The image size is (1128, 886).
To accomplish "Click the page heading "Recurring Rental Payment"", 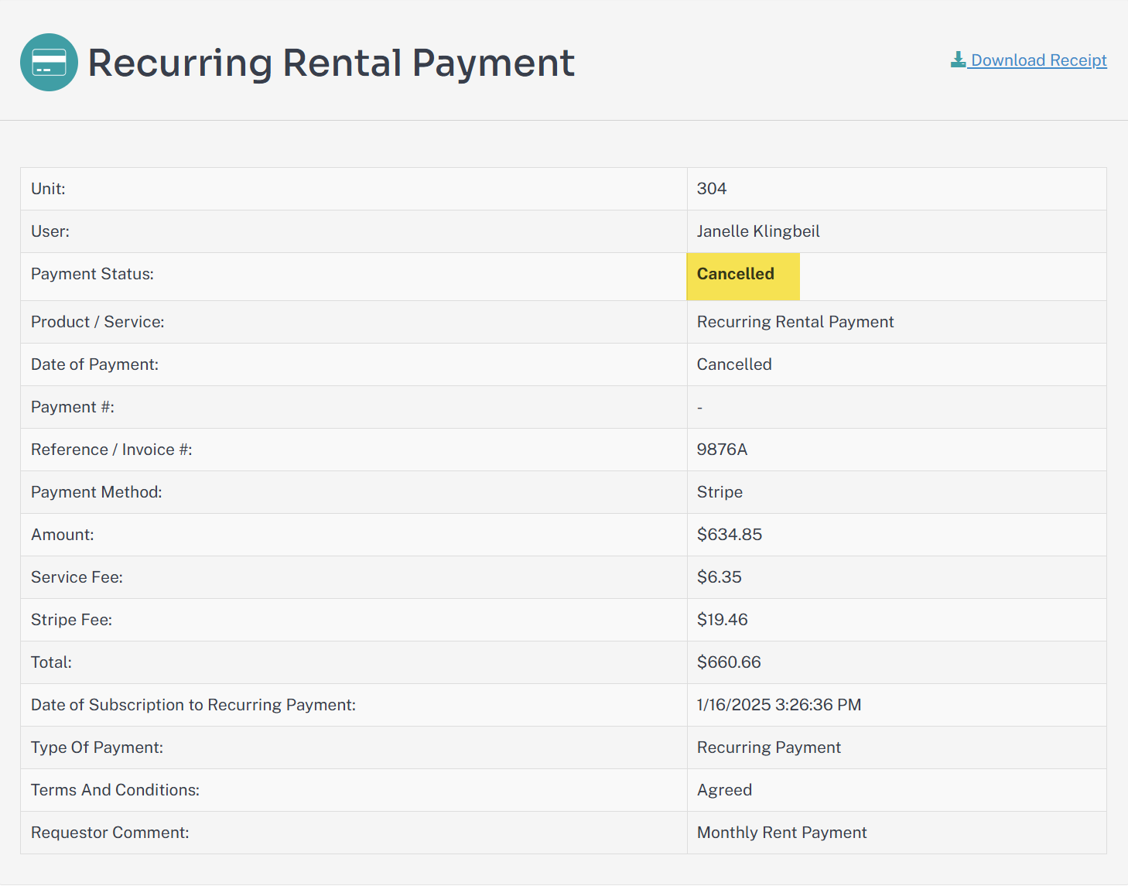I will pyautogui.click(x=331, y=63).
